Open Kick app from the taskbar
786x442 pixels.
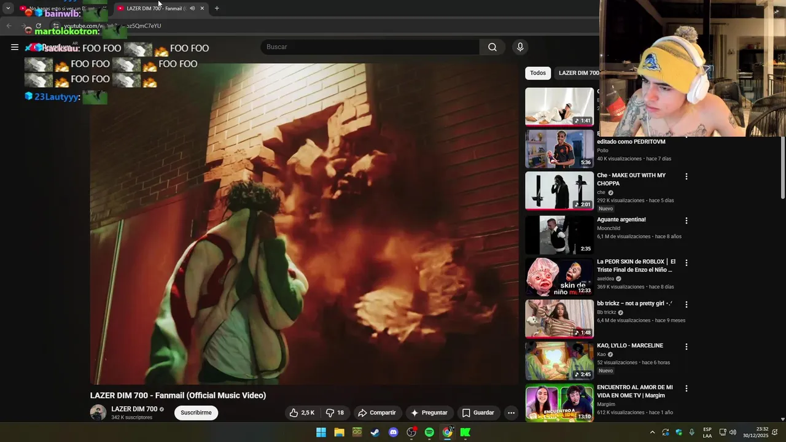(x=465, y=432)
